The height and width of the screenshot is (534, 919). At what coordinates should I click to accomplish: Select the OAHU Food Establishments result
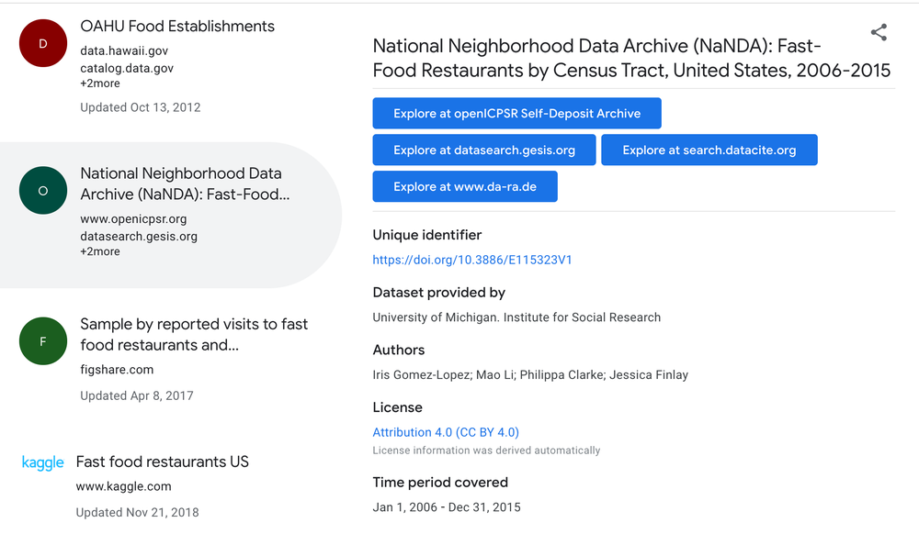(176, 26)
